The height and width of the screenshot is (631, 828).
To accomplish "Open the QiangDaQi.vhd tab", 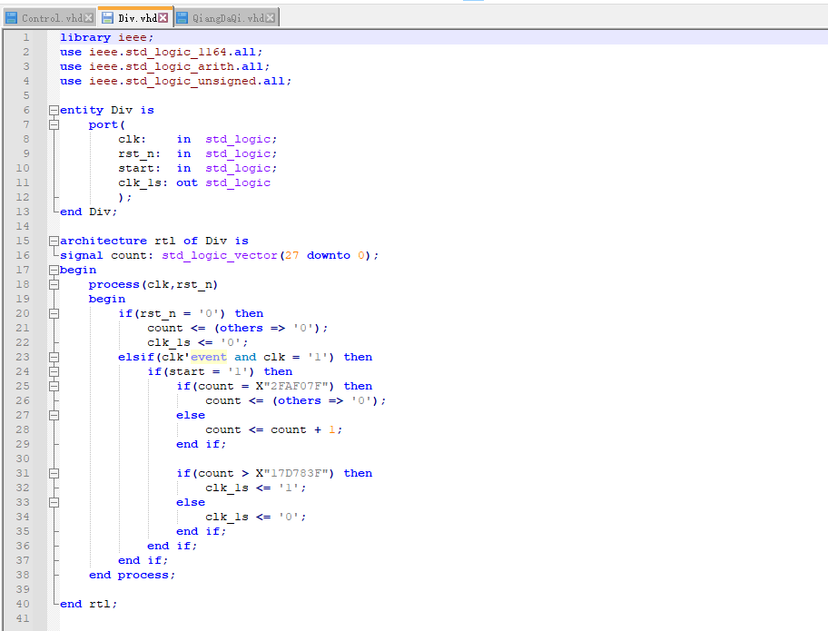I will 227,17.
